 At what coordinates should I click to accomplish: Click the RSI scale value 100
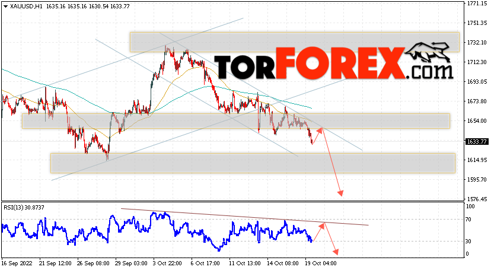[470, 207]
